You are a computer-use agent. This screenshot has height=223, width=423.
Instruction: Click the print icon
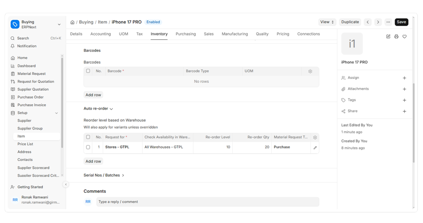[x=396, y=36]
